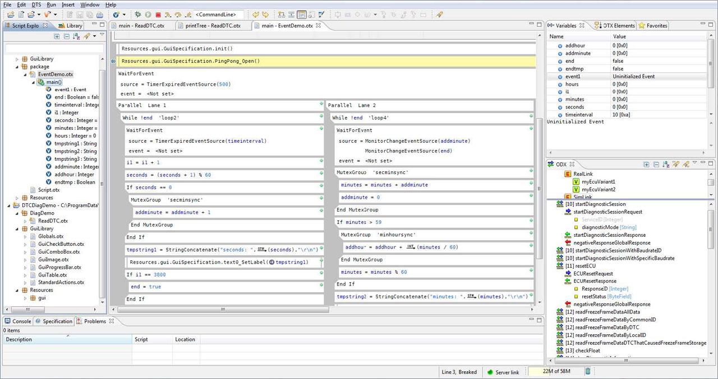Click the pin icon at toolbar's right end
This screenshot has height=379, width=718.
(439, 14)
